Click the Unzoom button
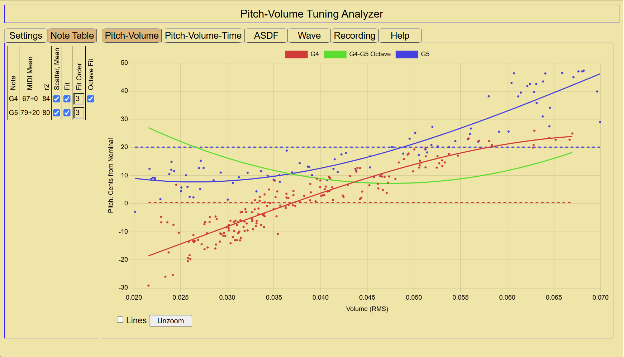Screen dimensions: 624x357 pyautogui.click(x=171, y=321)
